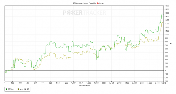Click the y-axis value 400

pyautogui.click(x=166, y=56)
